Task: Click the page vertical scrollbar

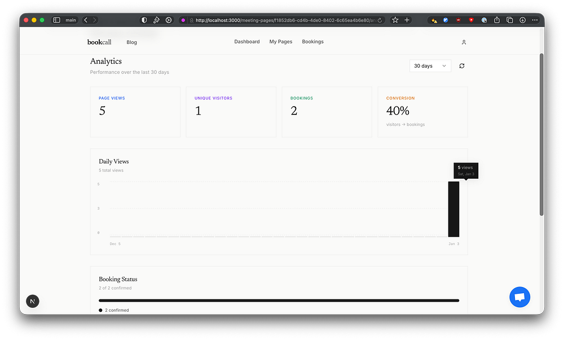Action: pyautogui.click(x=541, y=134)
